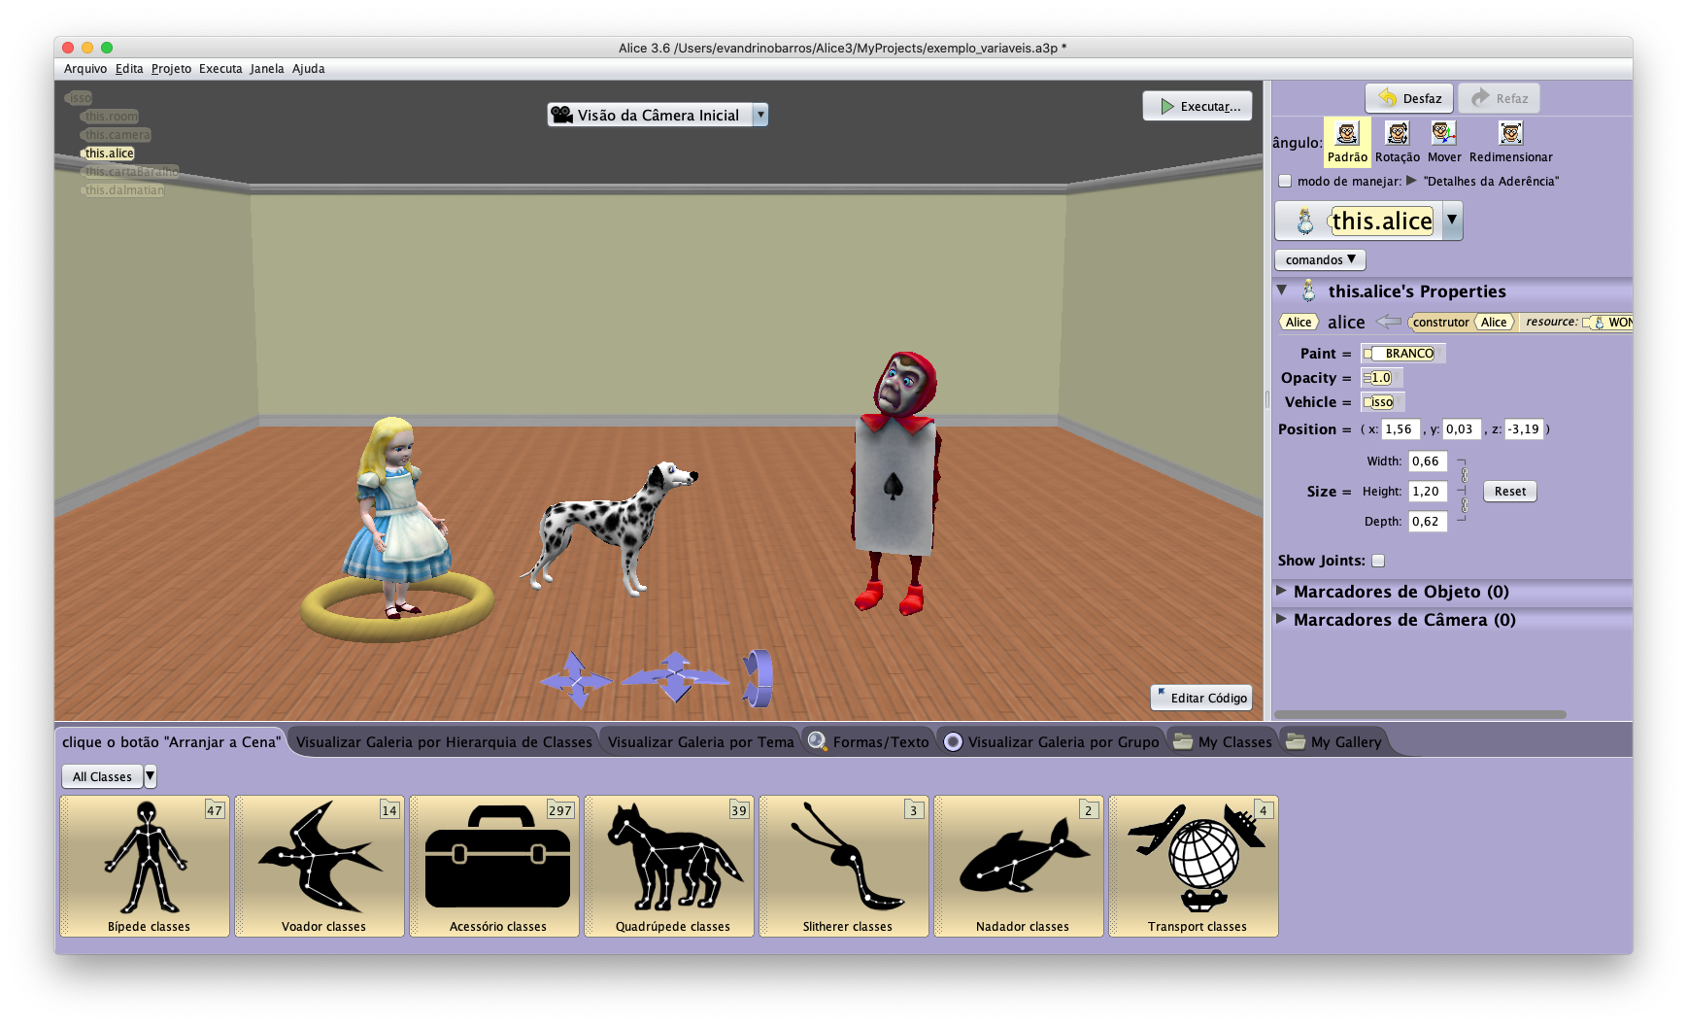Click the dalmatian dog in the scene
The height and width of the screenshot is (1026, 1687).
[610, 528]
